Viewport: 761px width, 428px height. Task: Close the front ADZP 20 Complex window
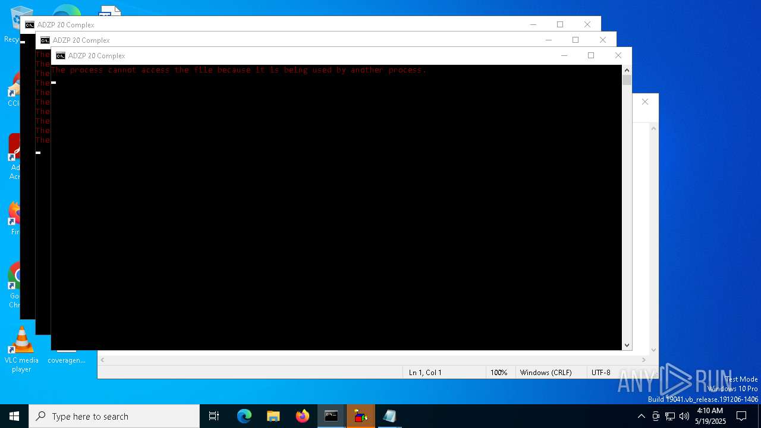618,55
